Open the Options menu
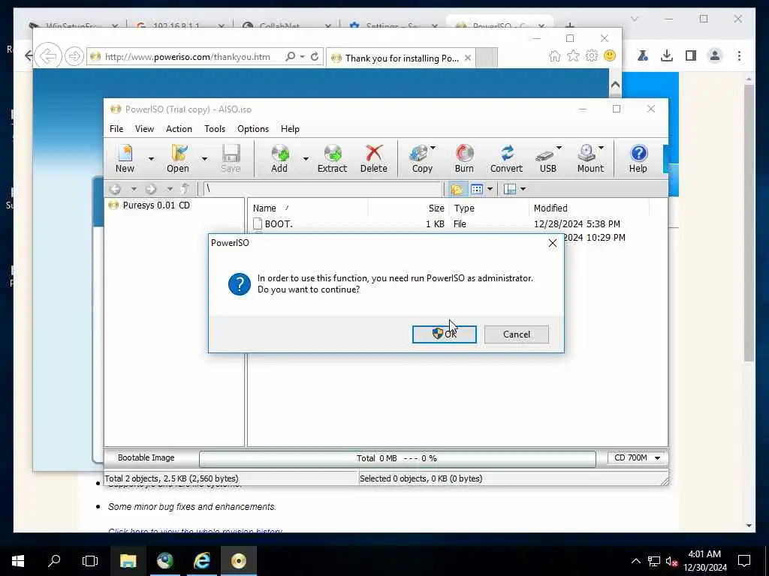Viewport: 769px width, 576px height. (x=253, y=129)
